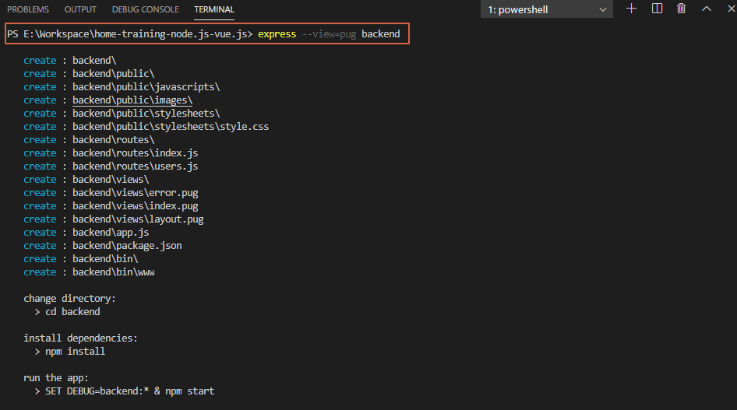Select the TERMINAL tab
Viewport: 737px width, 410px height.
tap(214, 9)
